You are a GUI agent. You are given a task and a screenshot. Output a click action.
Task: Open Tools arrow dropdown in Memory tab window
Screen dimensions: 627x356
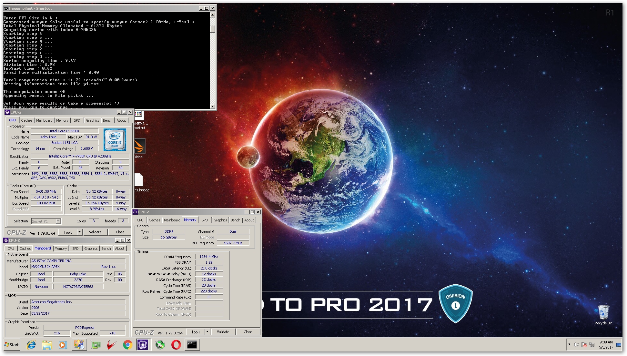click(207, 332)
